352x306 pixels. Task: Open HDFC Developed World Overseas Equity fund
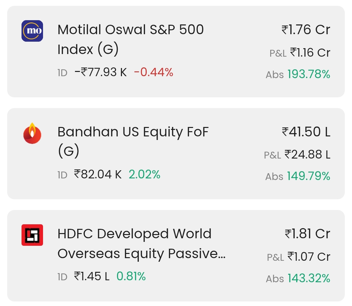[x=141, y=243]
